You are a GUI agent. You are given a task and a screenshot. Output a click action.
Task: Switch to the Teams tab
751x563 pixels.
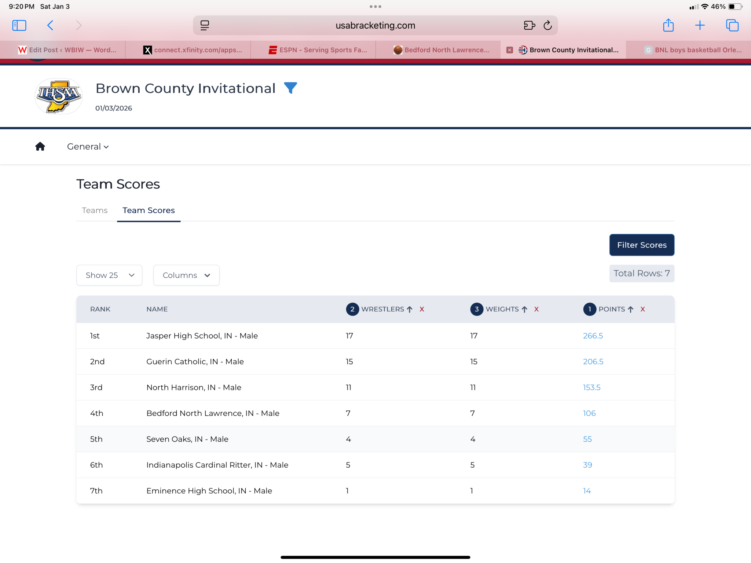coord(95,210)
